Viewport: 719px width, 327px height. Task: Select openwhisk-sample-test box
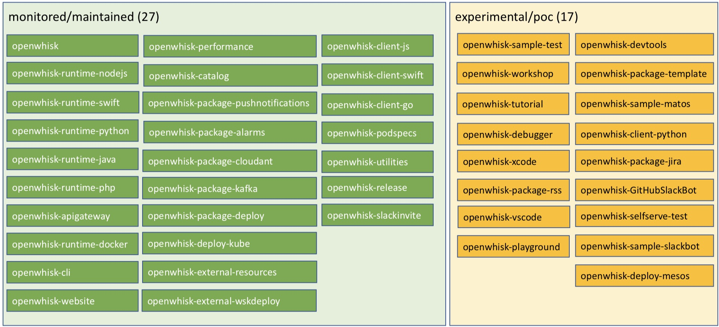(513, 44)
